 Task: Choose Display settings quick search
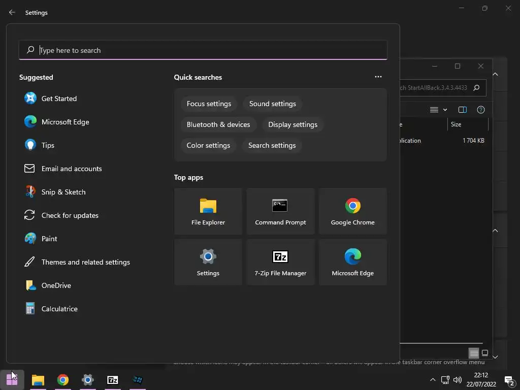292,125
